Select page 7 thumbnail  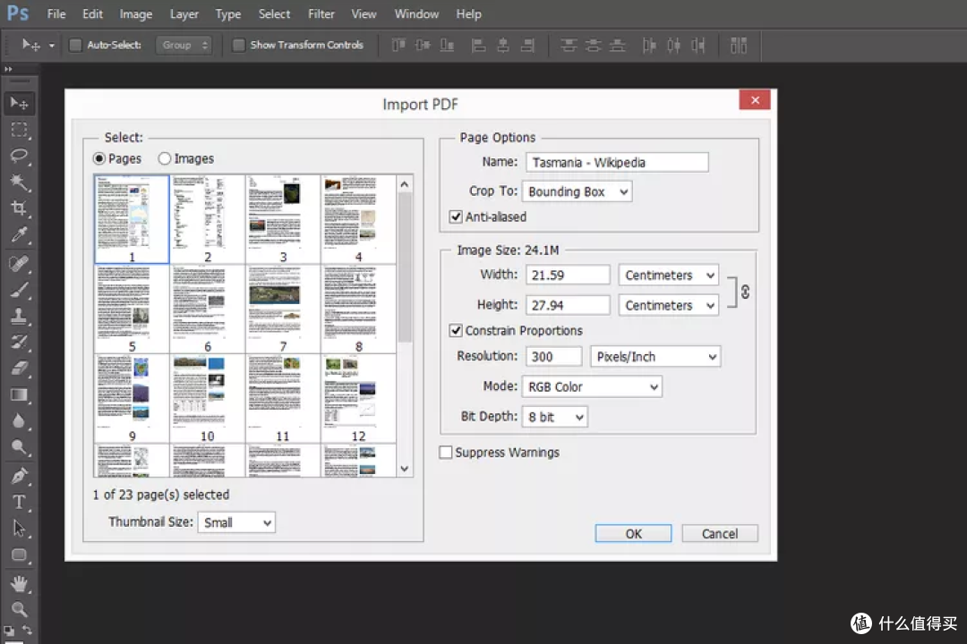[x=282, y=309]
